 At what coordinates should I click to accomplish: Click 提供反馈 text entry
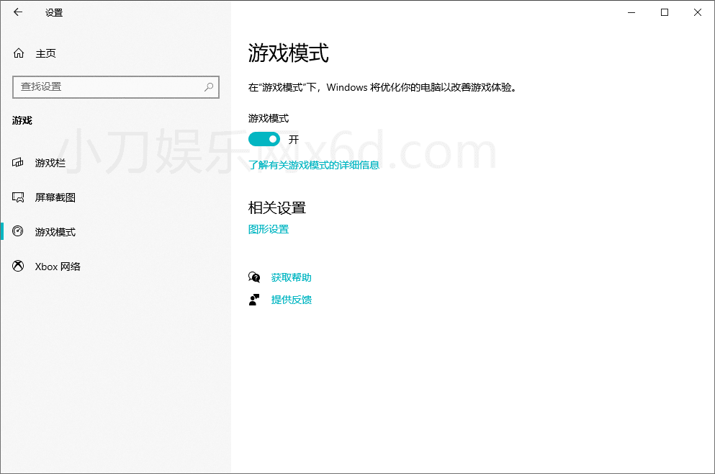[x=290, y=299]
